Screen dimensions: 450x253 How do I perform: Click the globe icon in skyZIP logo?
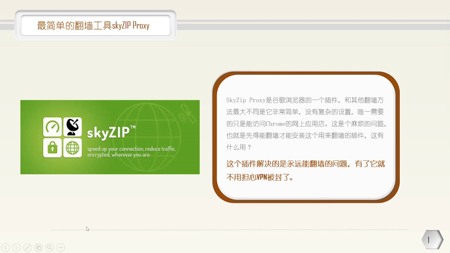(x=73, y=148)
